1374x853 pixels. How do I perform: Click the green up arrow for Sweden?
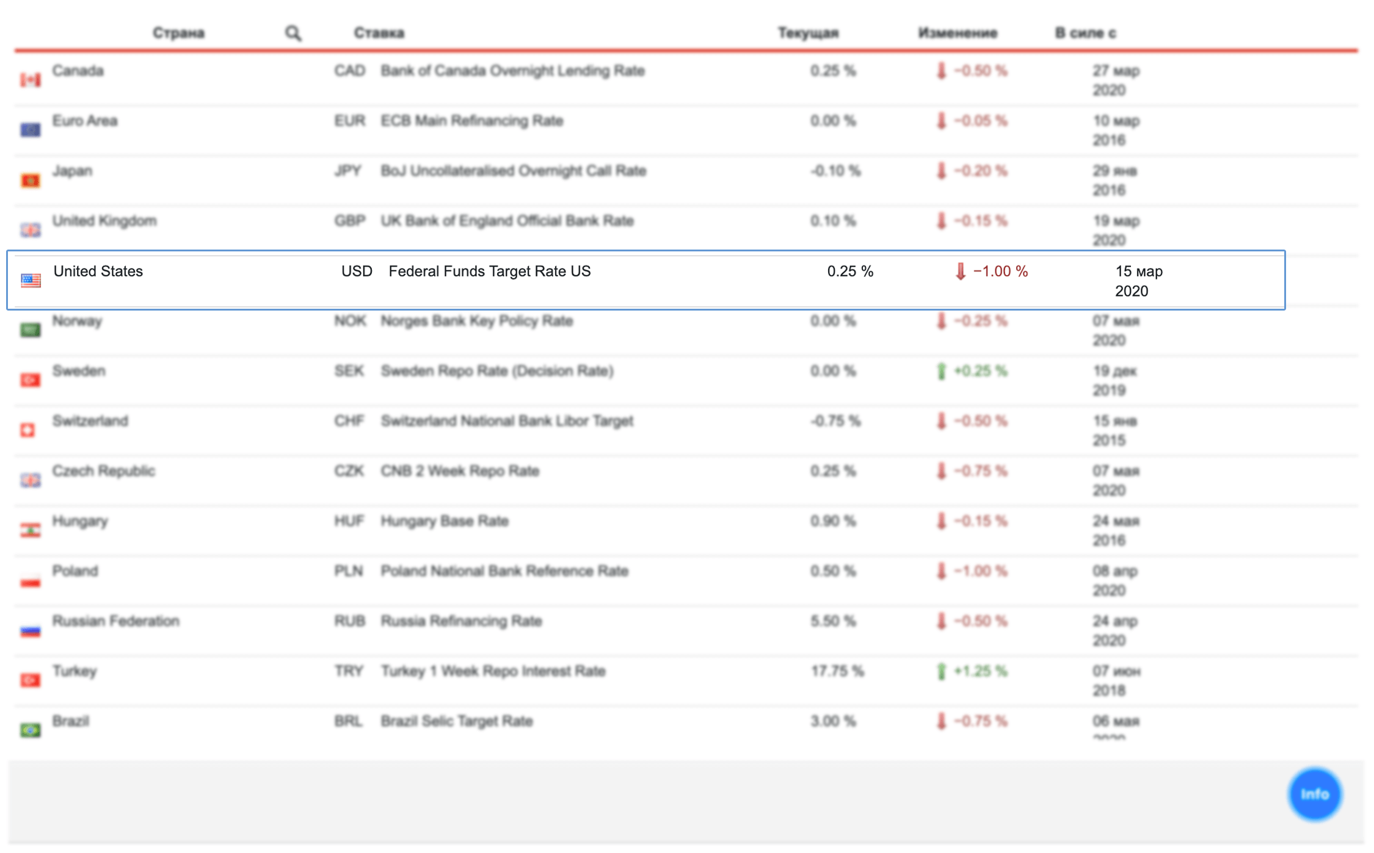click(941, 371)
